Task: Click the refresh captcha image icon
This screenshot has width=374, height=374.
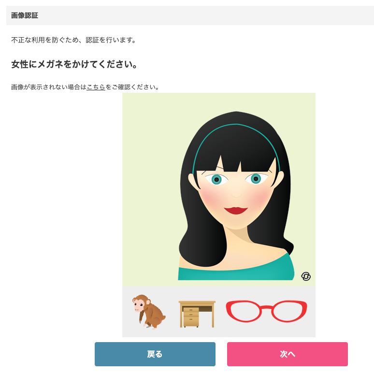Action: pyautogui.click(x=306, y=276)
